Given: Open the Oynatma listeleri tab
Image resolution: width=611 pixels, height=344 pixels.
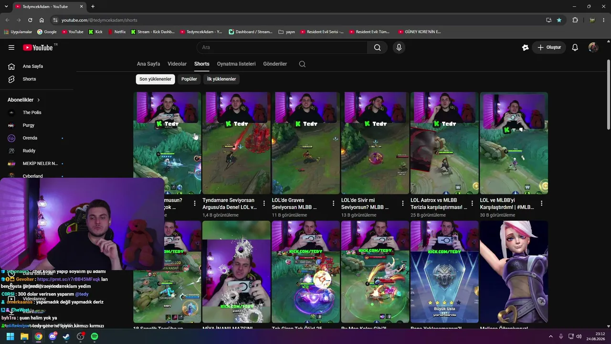Looking at the screenshot, I should [x=236, y=64].
